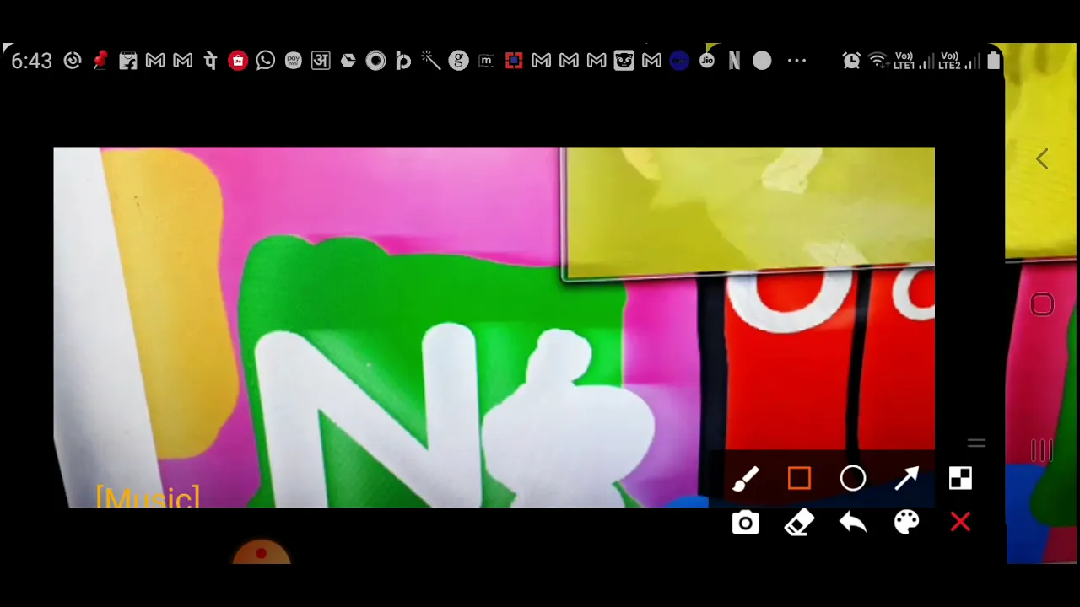Tap the WhatsApp notification icon
1080x607 pixels.
point(266,61)
